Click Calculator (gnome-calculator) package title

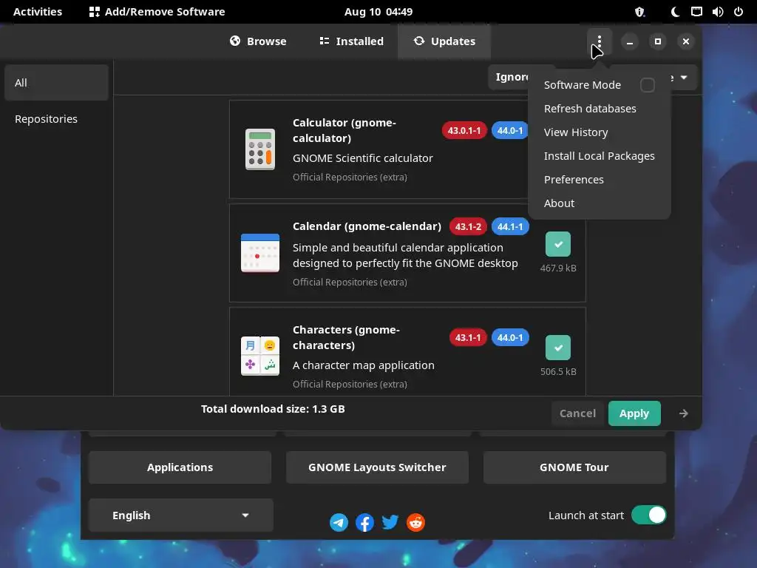pyautogui.click(x=344, y=130)
